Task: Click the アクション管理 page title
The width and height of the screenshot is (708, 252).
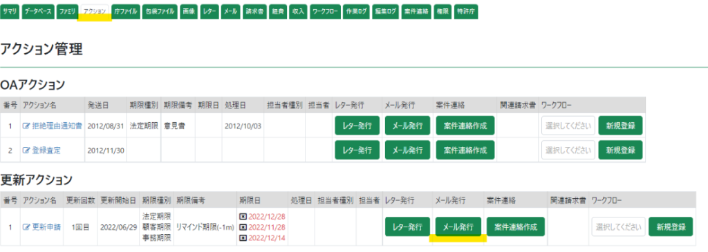Action: tap(41, 49)
